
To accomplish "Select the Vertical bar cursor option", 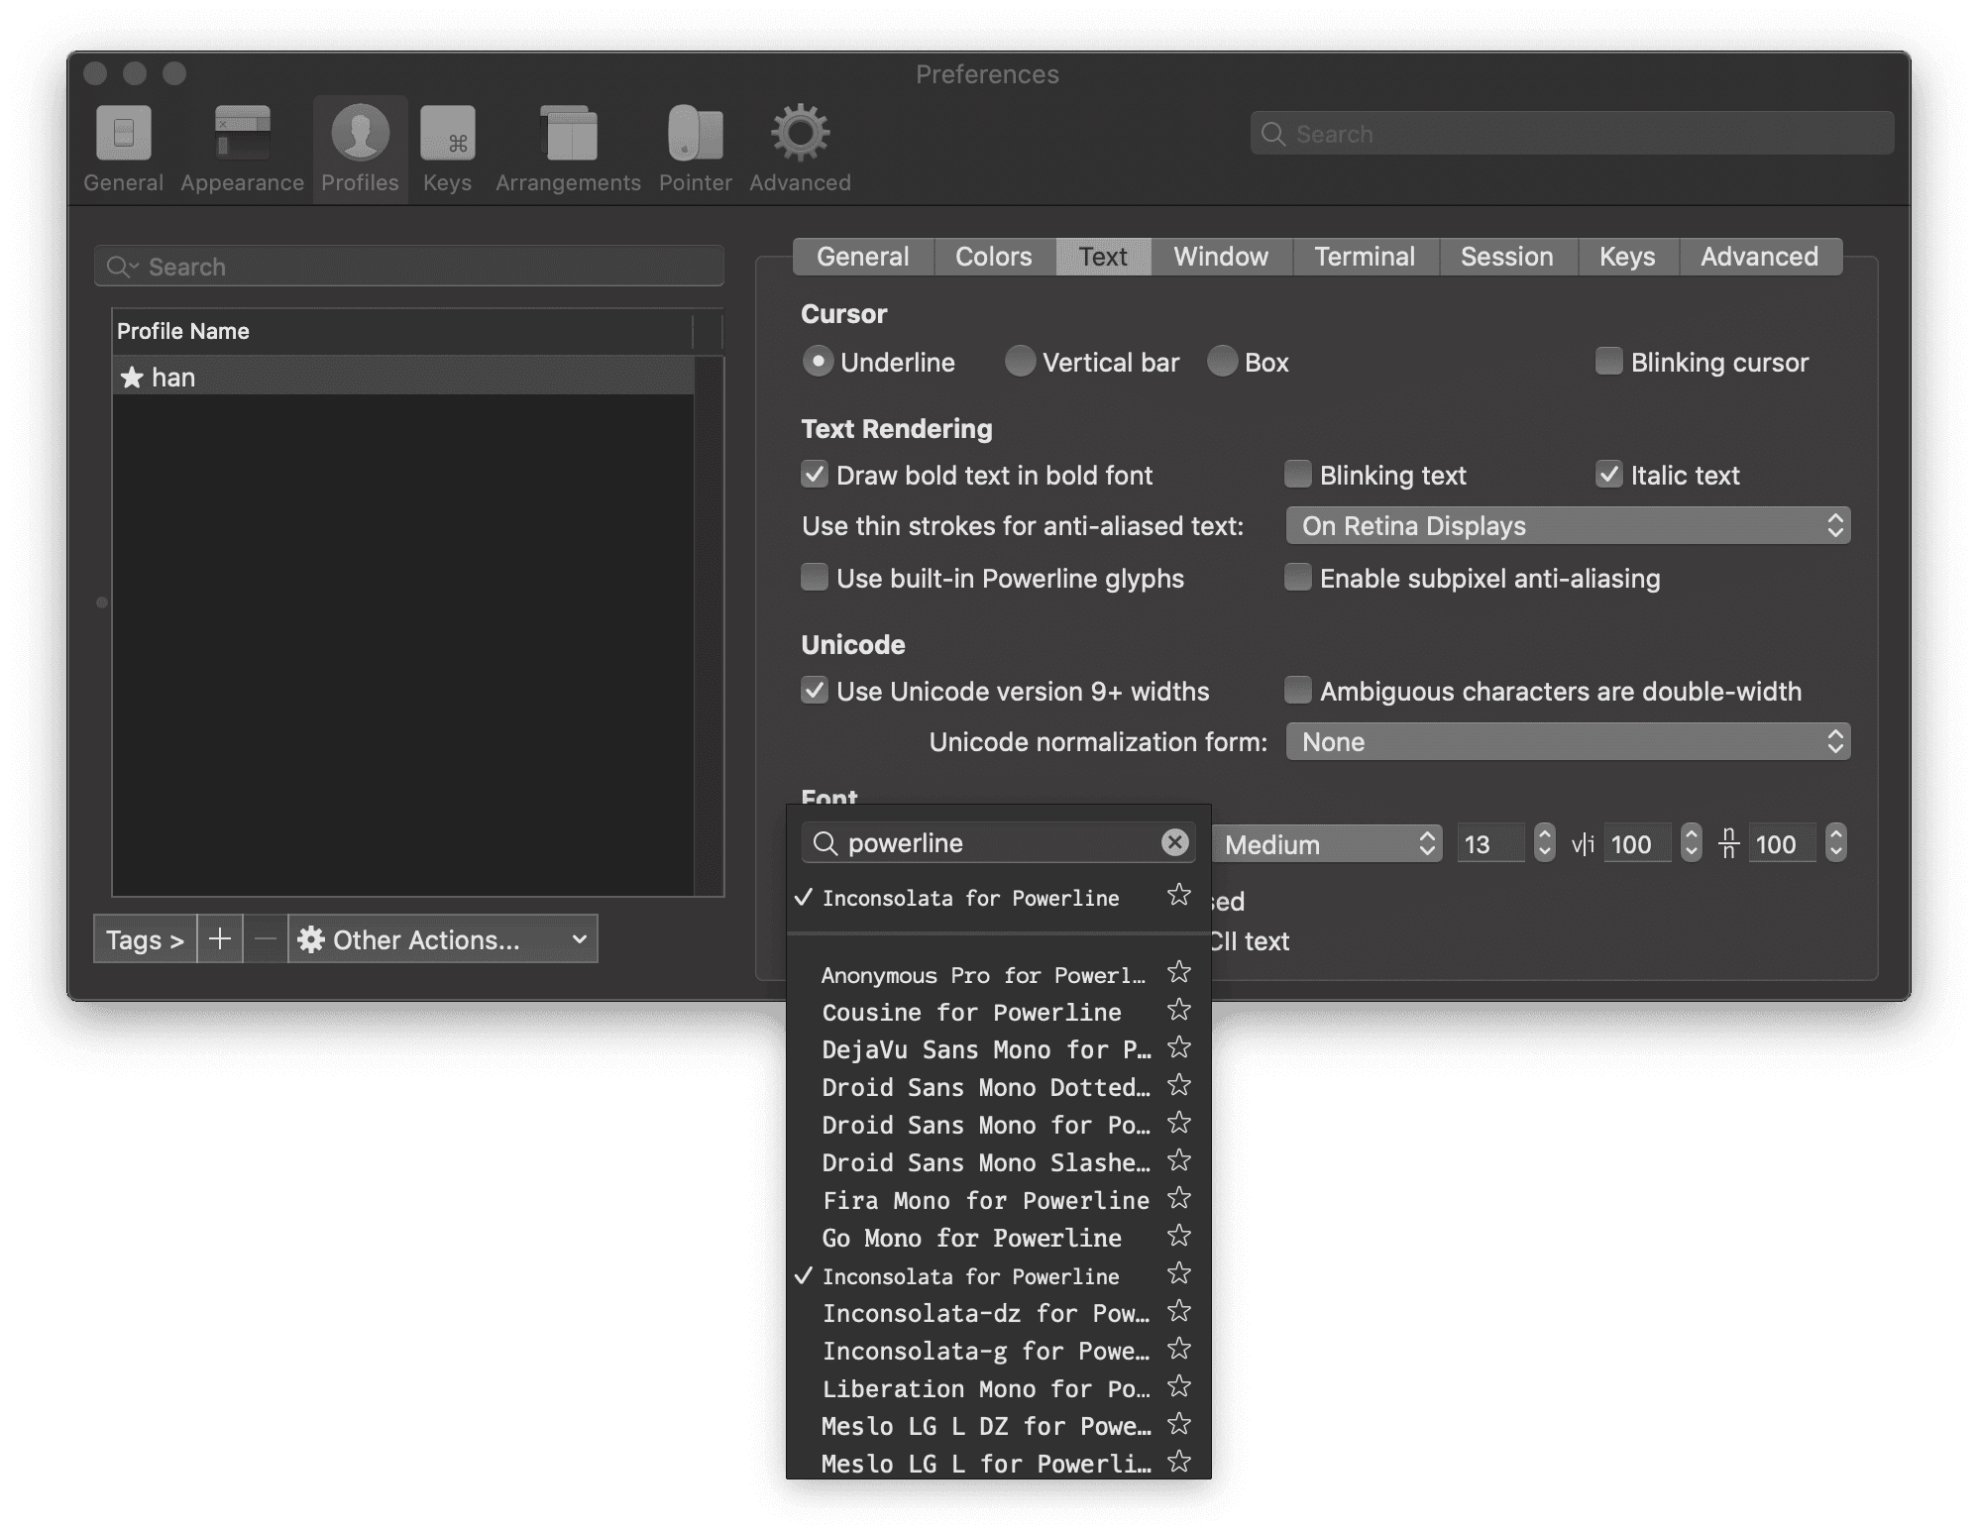I will 1019,362.
